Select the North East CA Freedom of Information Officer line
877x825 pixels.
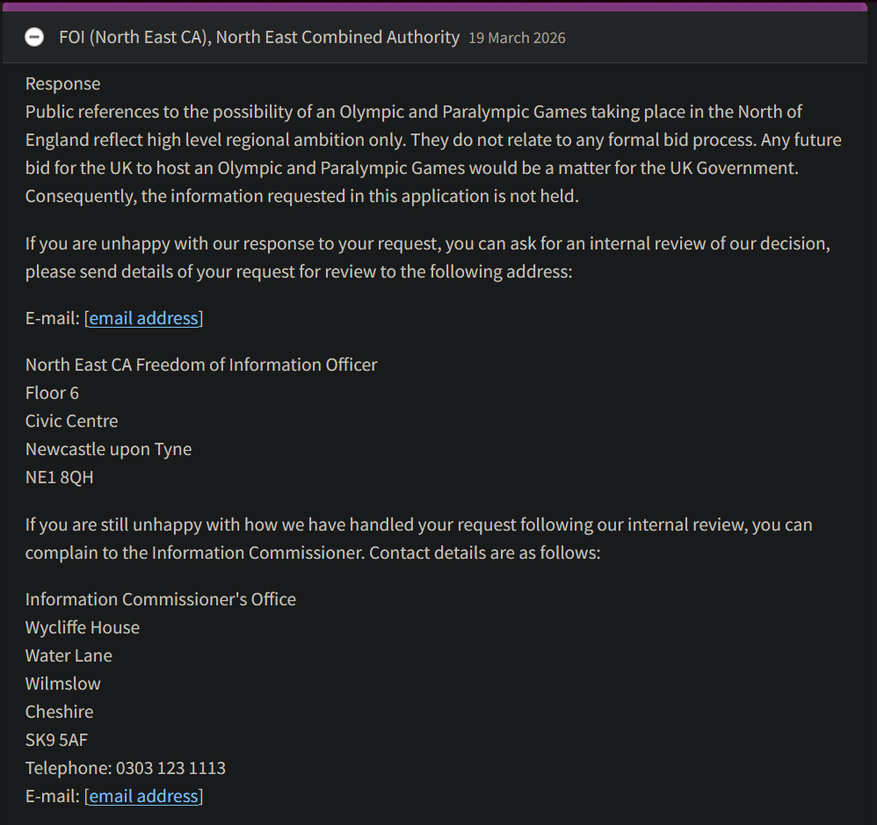tap(201, 365)
